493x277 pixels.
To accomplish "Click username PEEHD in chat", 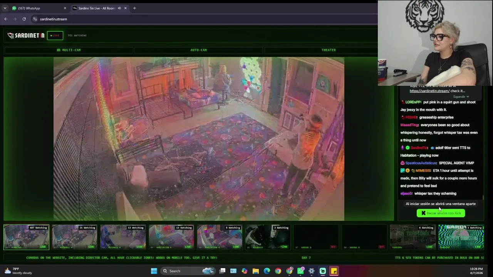I will tap(411, 117).
